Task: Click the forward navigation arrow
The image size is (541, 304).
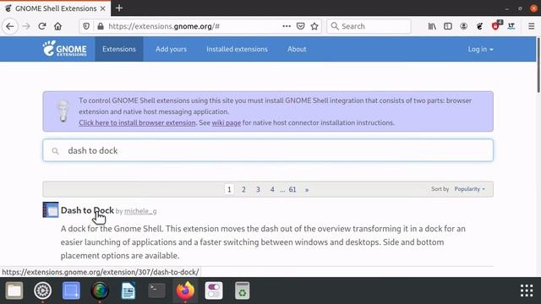Action: pyautogui.click(x=26, y=26)
